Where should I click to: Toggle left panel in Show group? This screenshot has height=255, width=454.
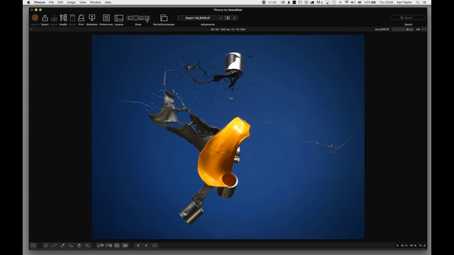130,18
